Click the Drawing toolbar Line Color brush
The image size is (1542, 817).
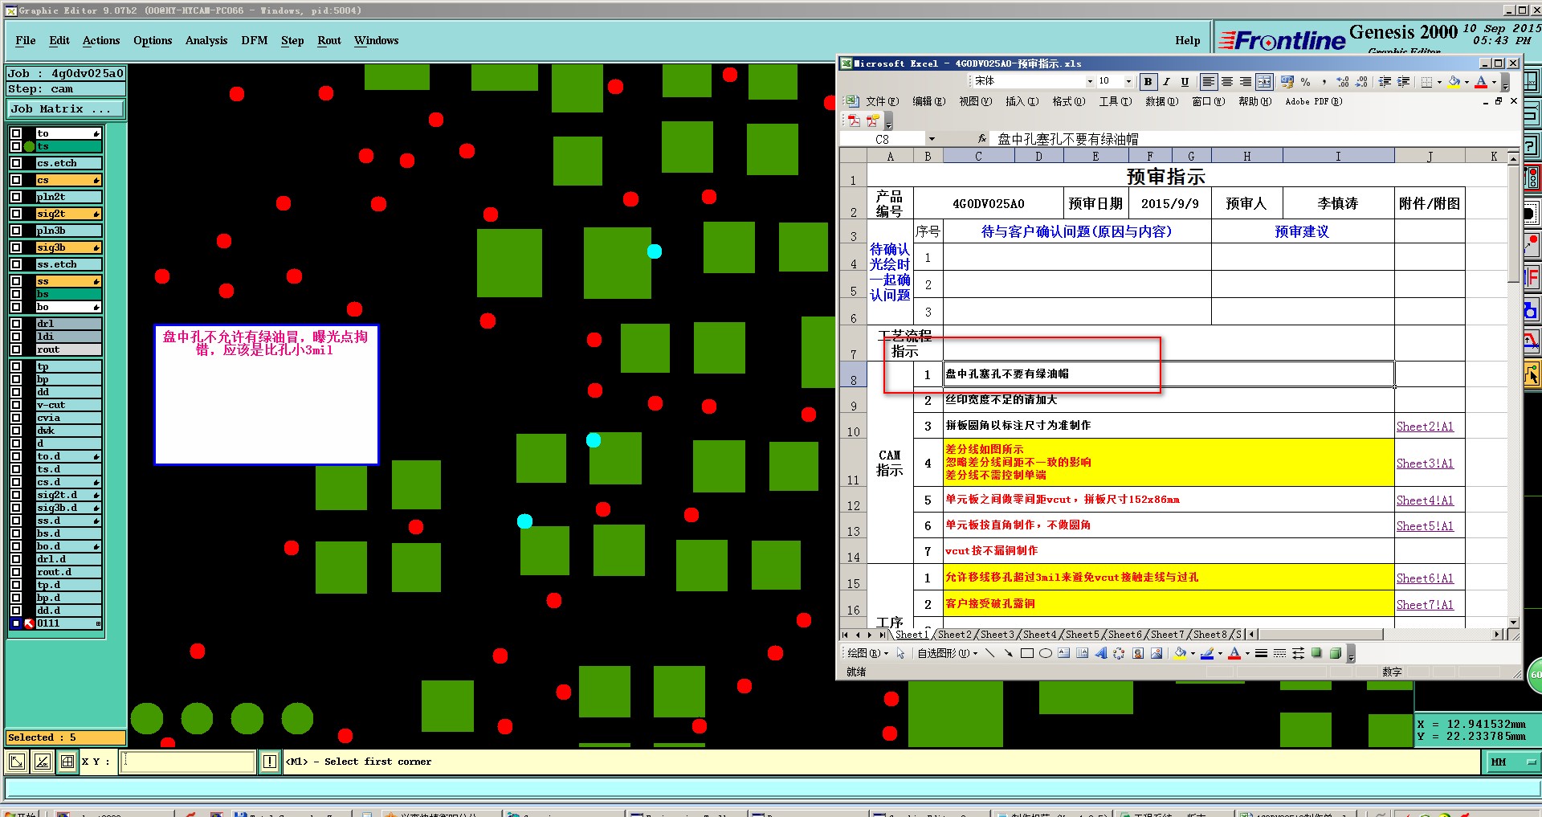[x=1206, y=653]
